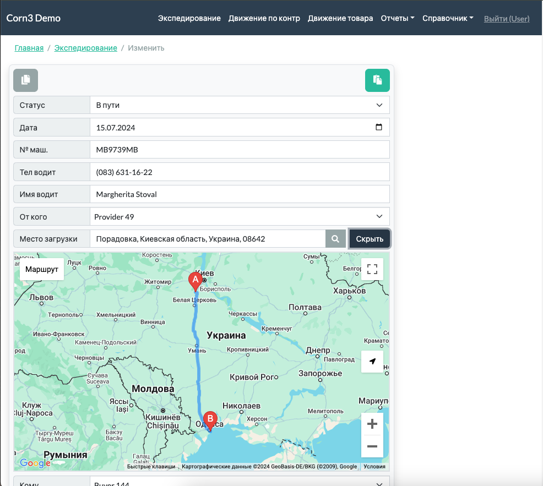The width and height of the screenshot is (543, 486).
Task: Open the date picker calendar icon
Action: click(x=378, y=127)
